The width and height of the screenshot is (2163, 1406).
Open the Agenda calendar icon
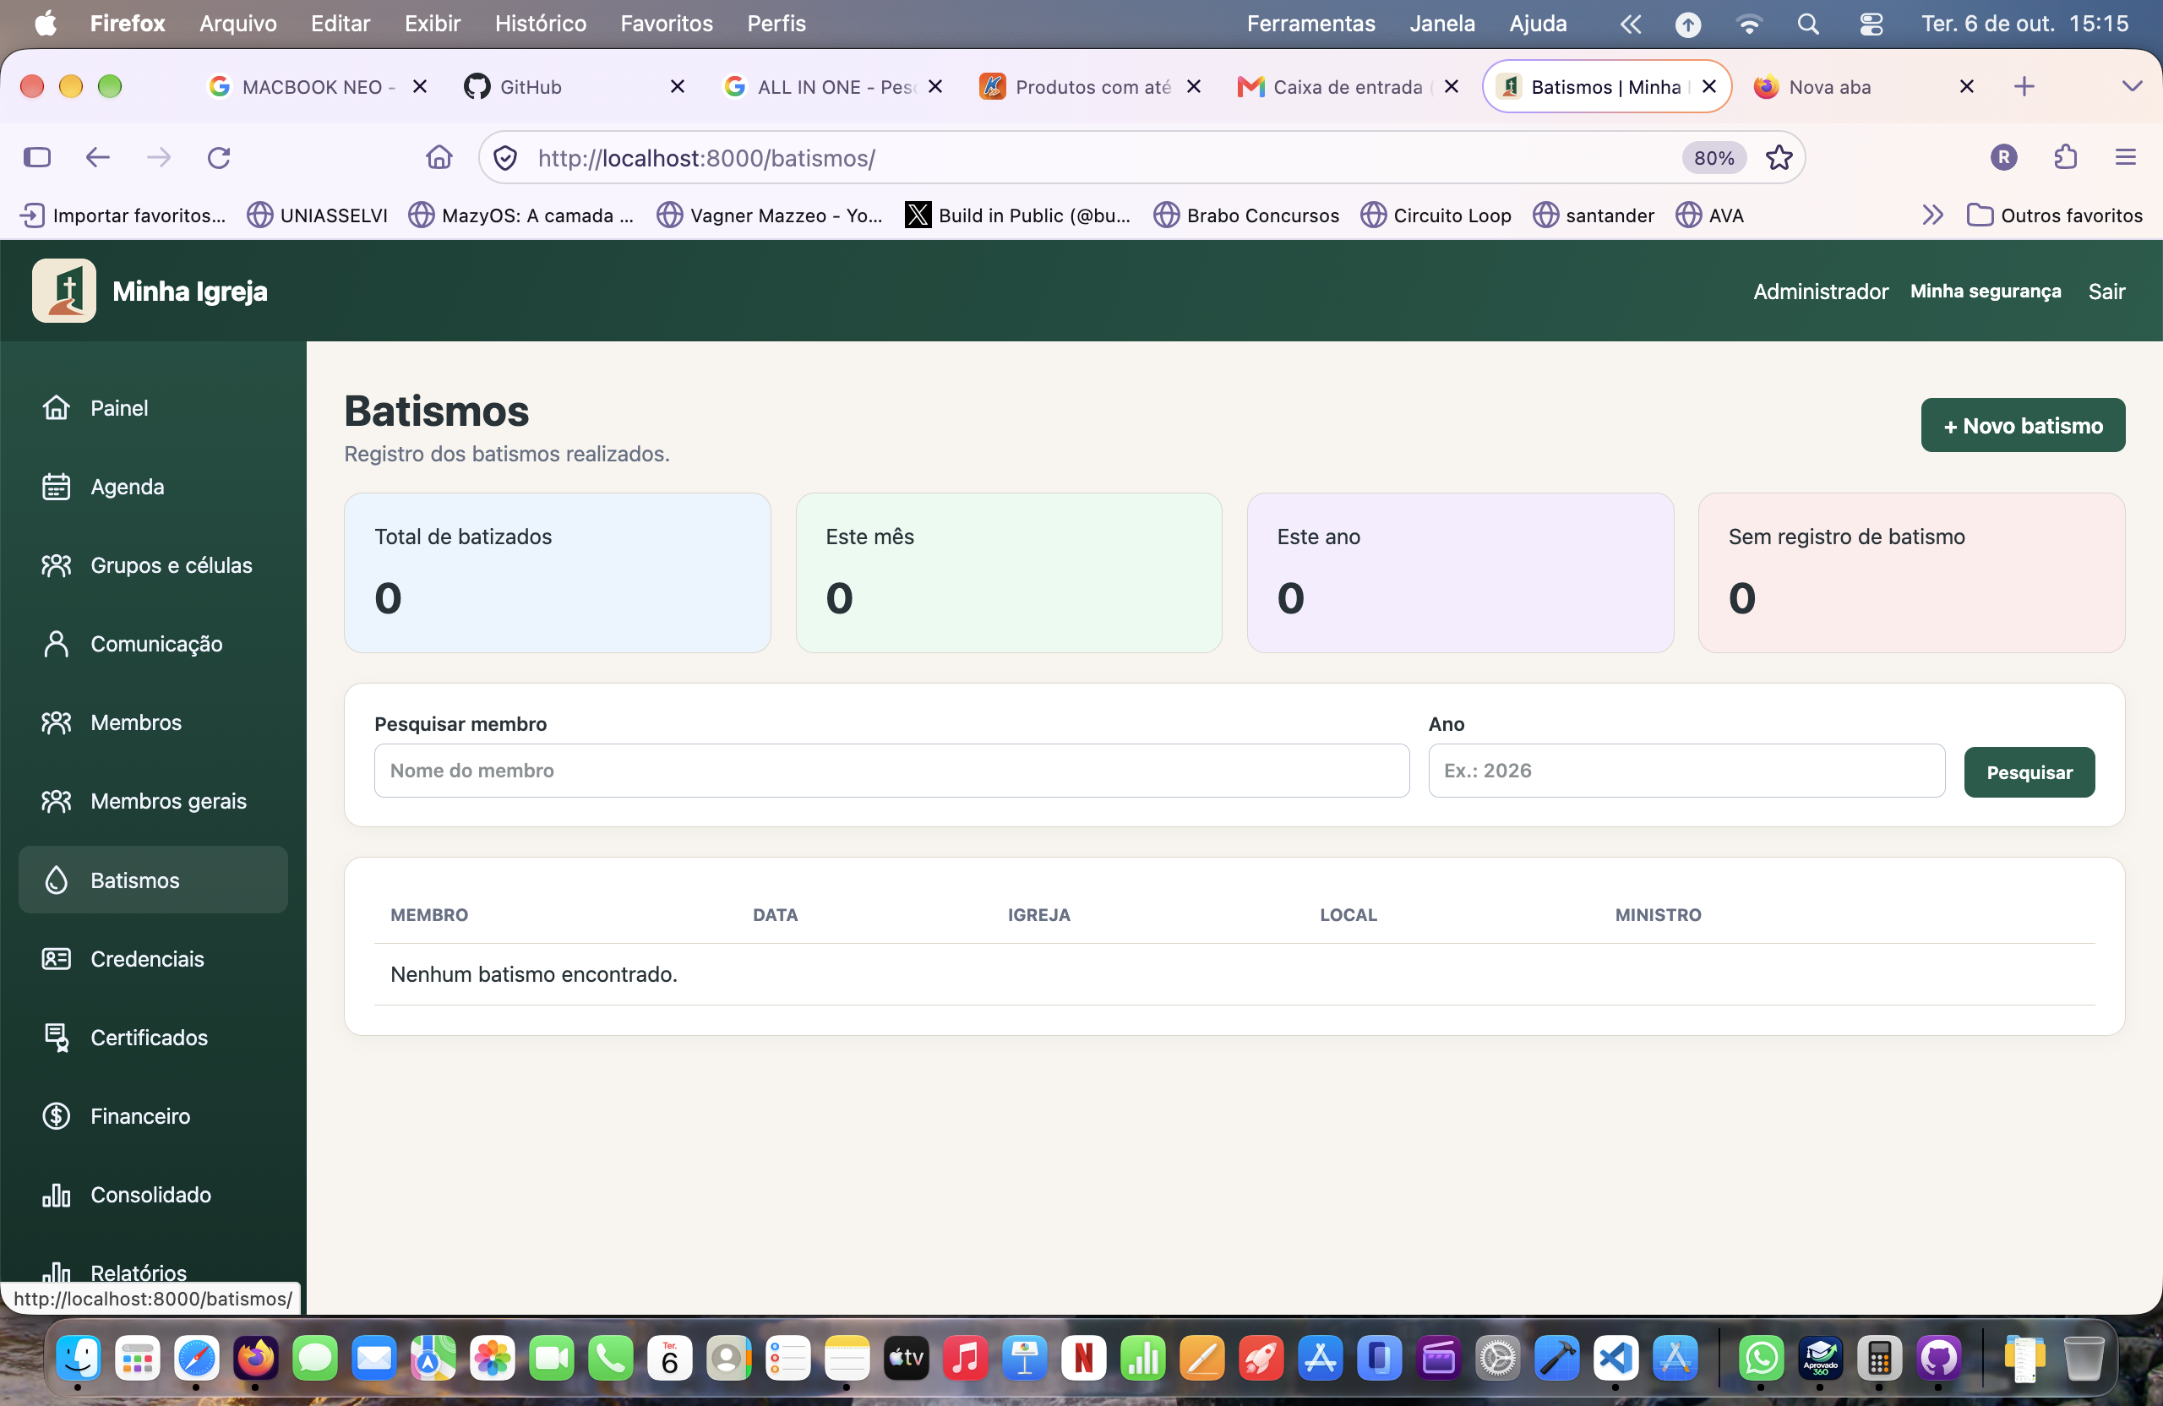click(x=57, y=486)
